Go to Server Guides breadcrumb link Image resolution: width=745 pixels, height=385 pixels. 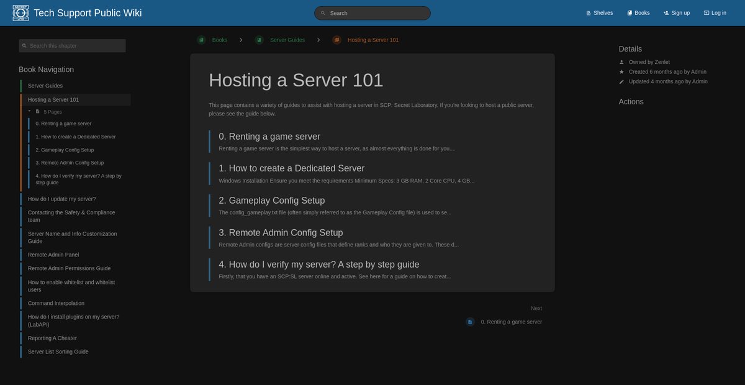tap(287, 40)
